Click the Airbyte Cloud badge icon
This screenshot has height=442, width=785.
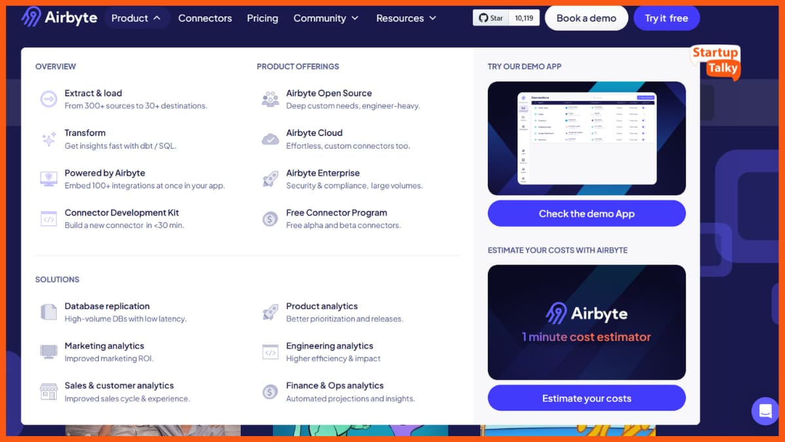[270, 139]
